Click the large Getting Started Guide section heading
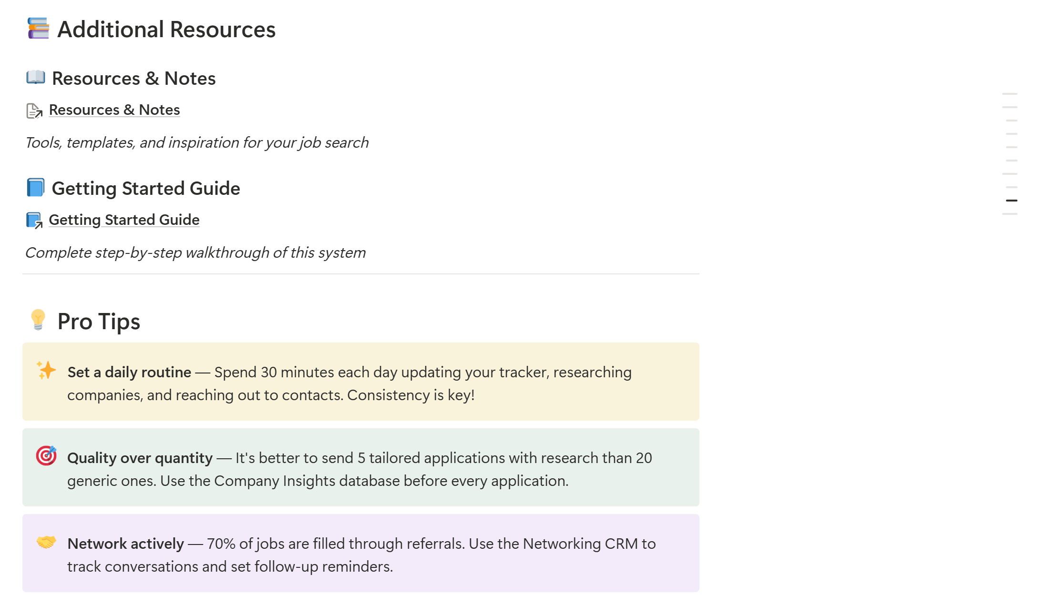 click(146, 189)
